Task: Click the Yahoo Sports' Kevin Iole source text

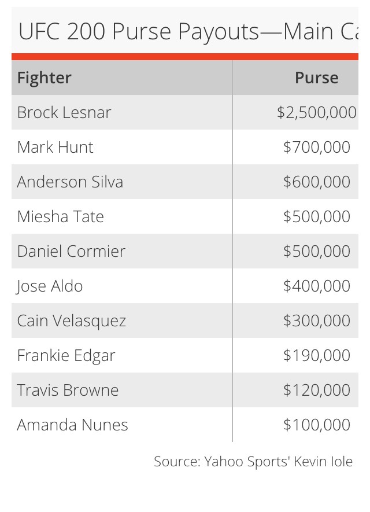Action: (x=253, y=462)
